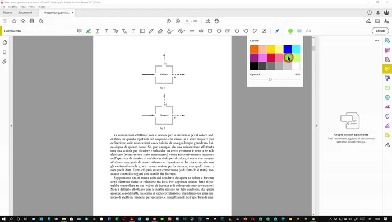The height and width of the screenshot is (222, 392).
Task: Open the help question mark icon
Action: [370, 13]
